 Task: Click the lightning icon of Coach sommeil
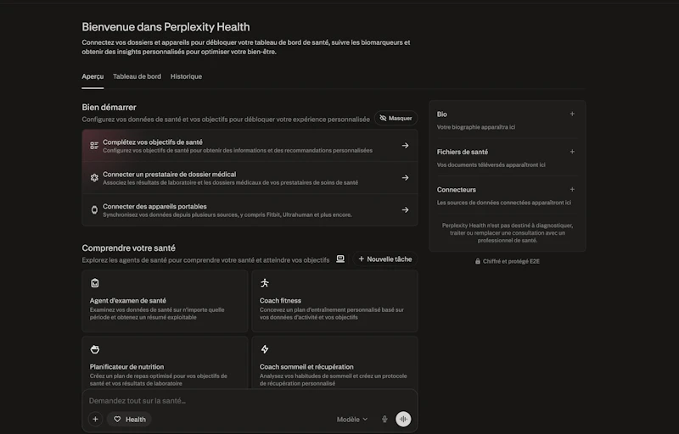[265, 349]
